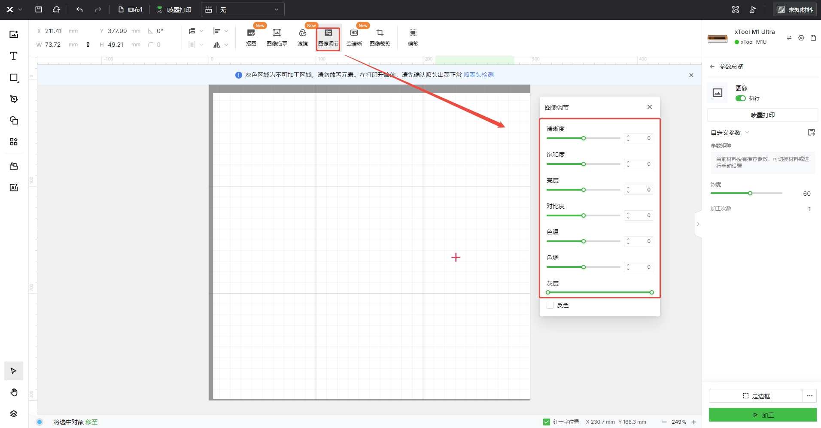Adjust the 清晰度 slider
This screenshot has width=821, height=428.
[584, 138]
